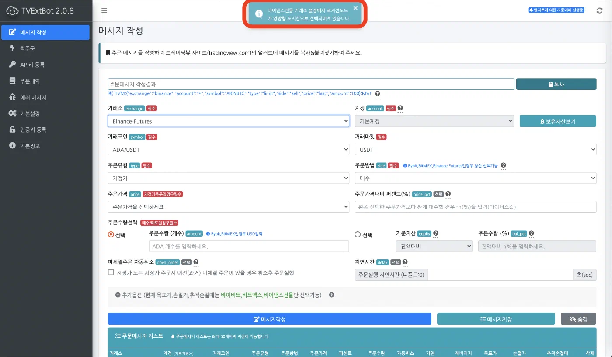Screen dimensions: 612x357
Task: Click the help icon beside 주문방법 side note
Action: pos(504,165)
